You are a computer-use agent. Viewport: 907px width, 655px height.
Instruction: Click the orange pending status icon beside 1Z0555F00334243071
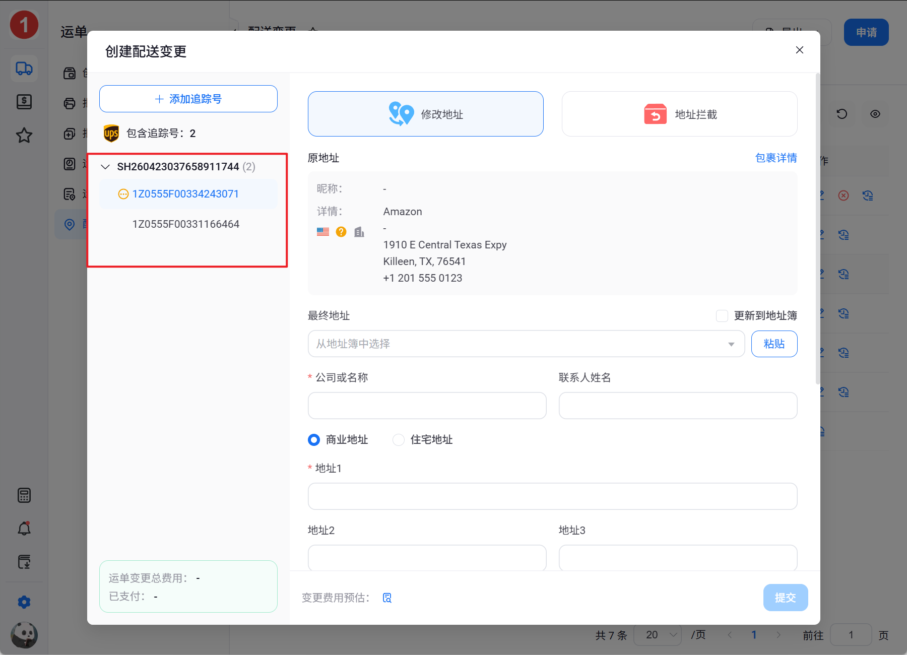tap(123, 194)
